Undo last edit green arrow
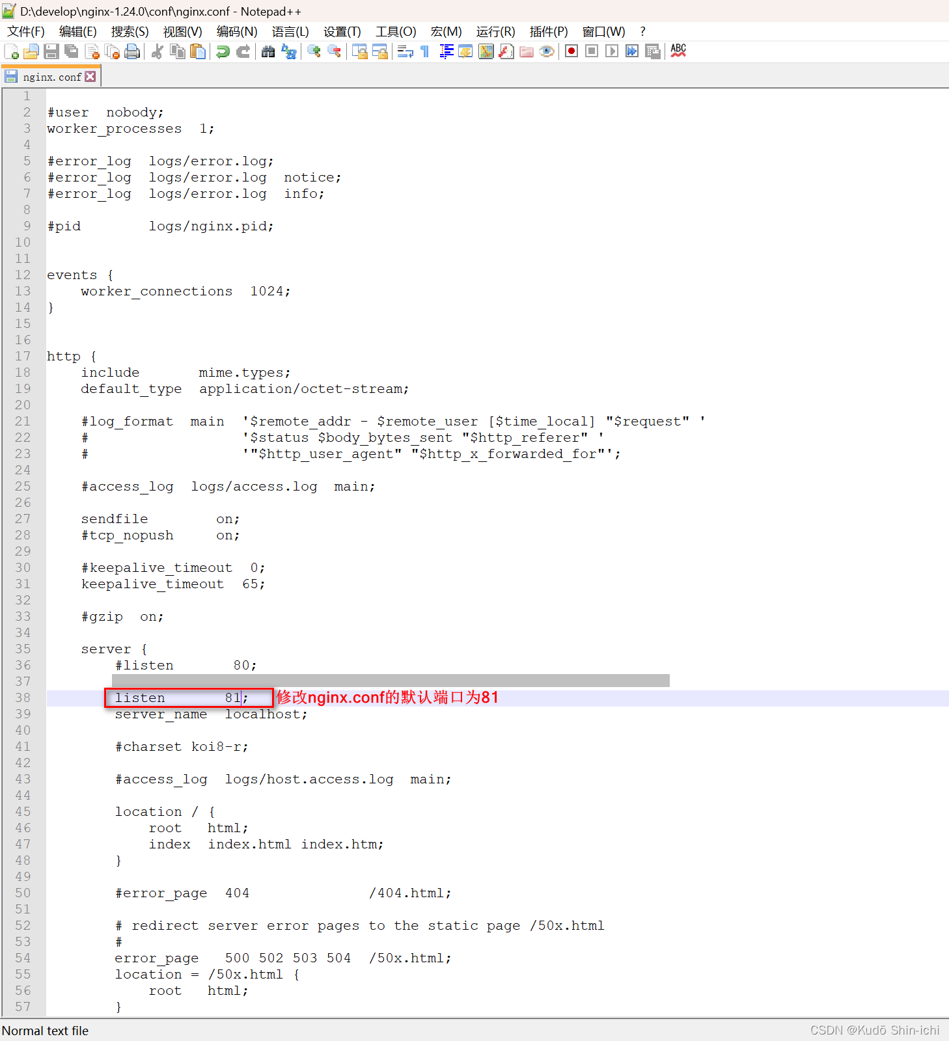This screenshot has height=1041, width=949. click(223, 51)
